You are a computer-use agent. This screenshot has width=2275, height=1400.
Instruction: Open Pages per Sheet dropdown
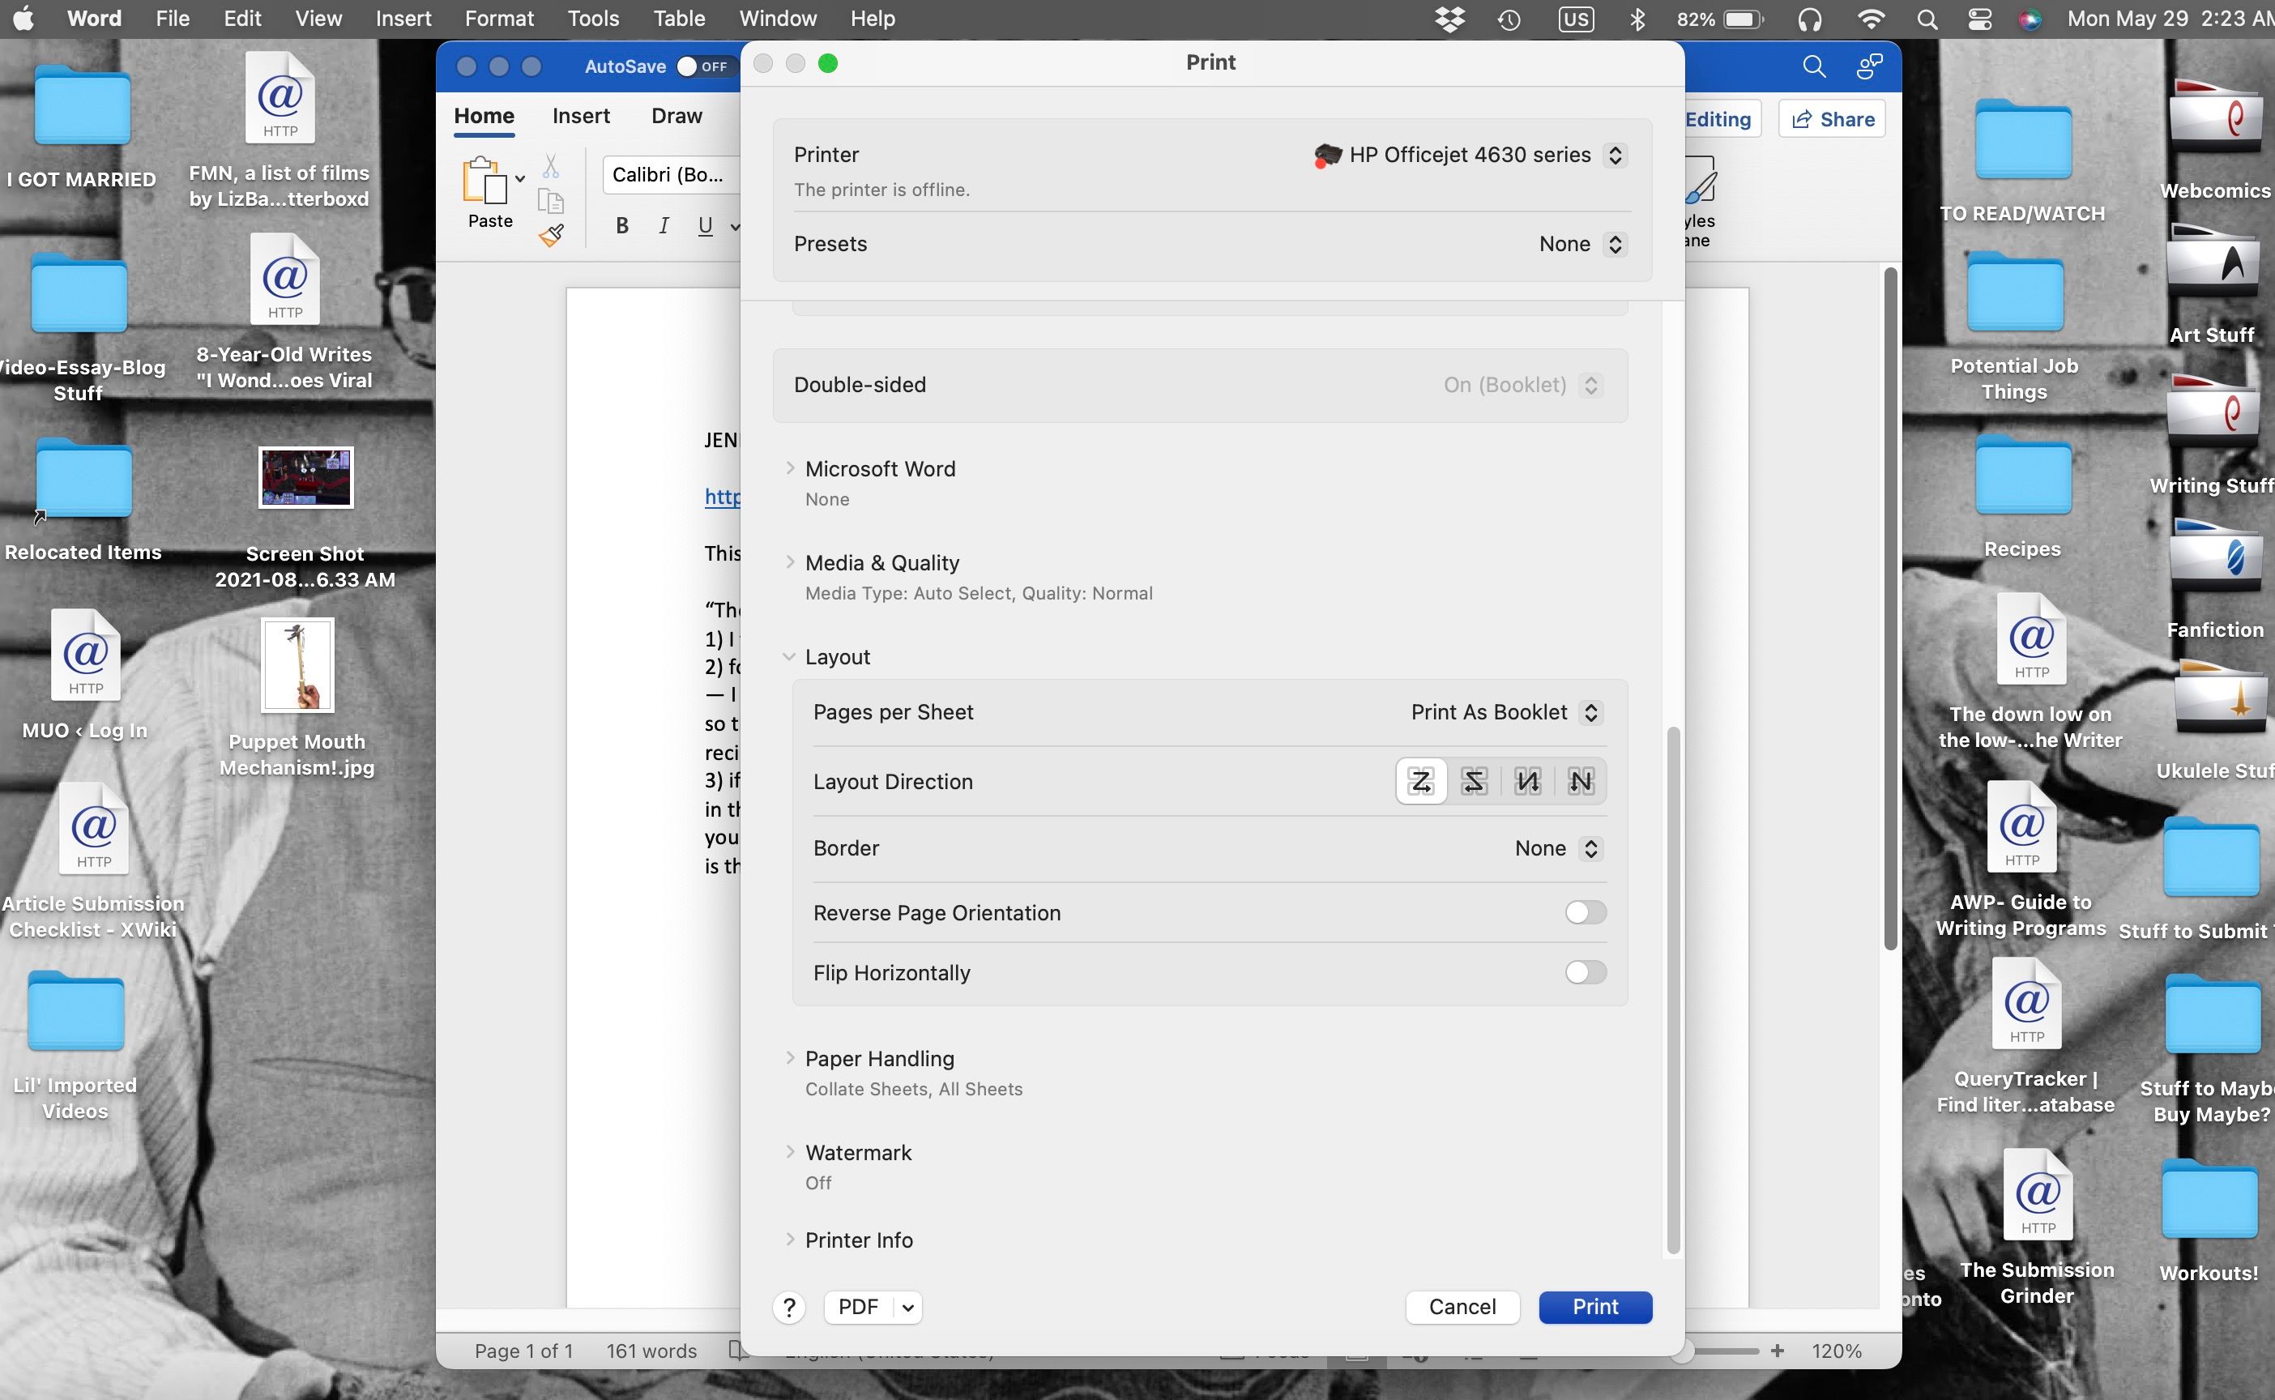pyautogui.click(x=1505, y=712)
